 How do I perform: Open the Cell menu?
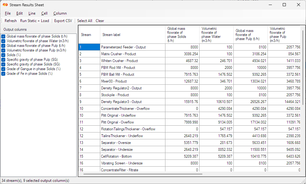tap(44, 13)
